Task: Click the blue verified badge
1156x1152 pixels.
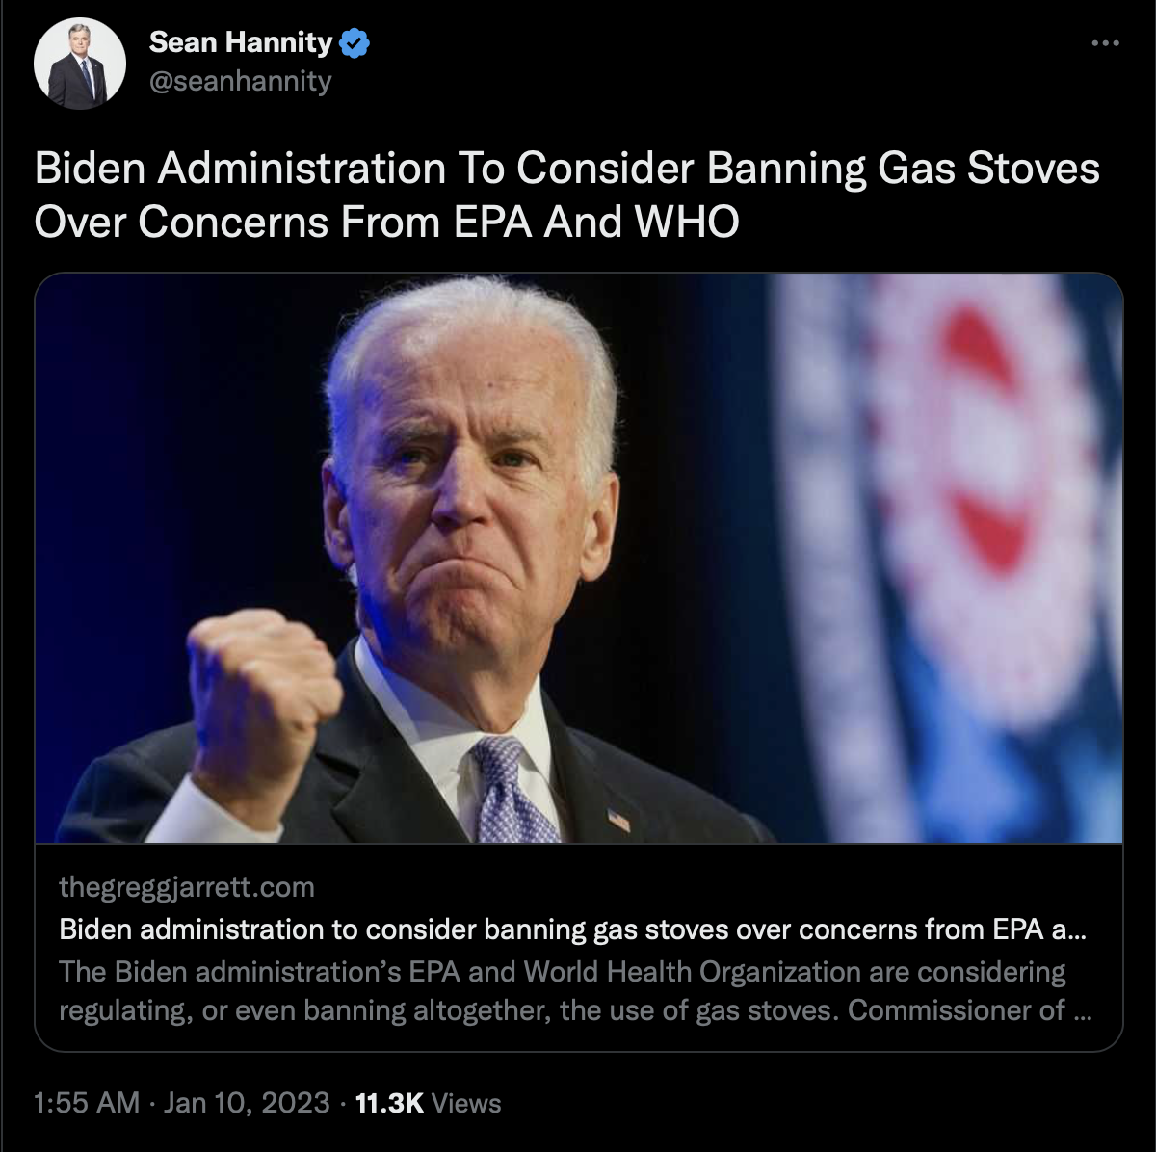Action: (355, 43)
